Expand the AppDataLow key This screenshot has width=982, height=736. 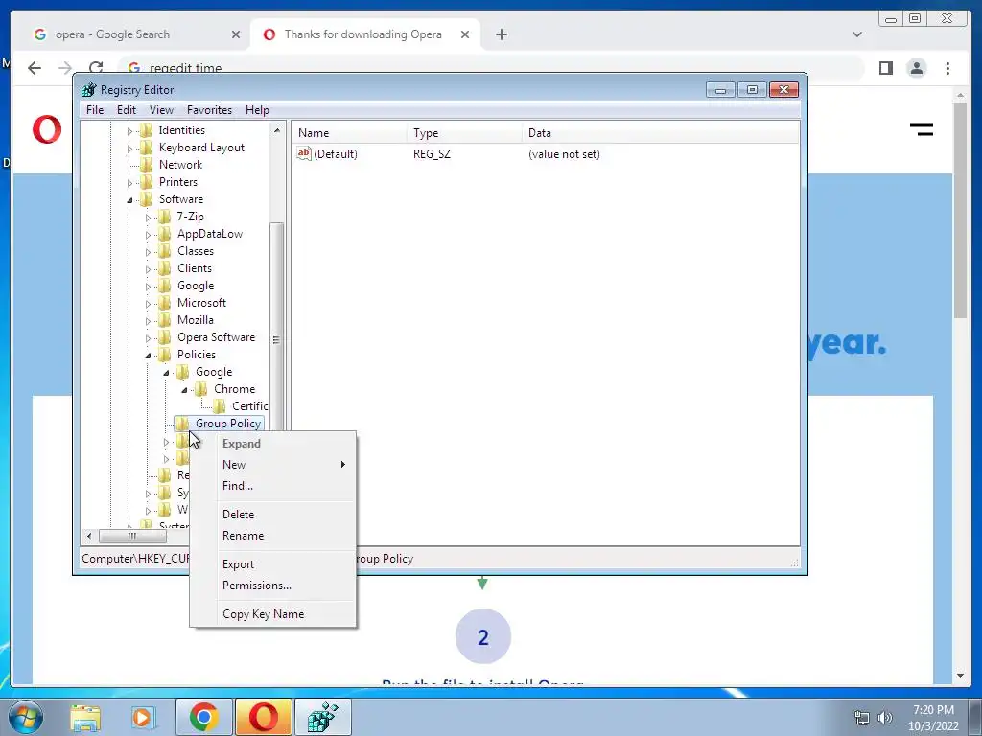pos(148,236)
